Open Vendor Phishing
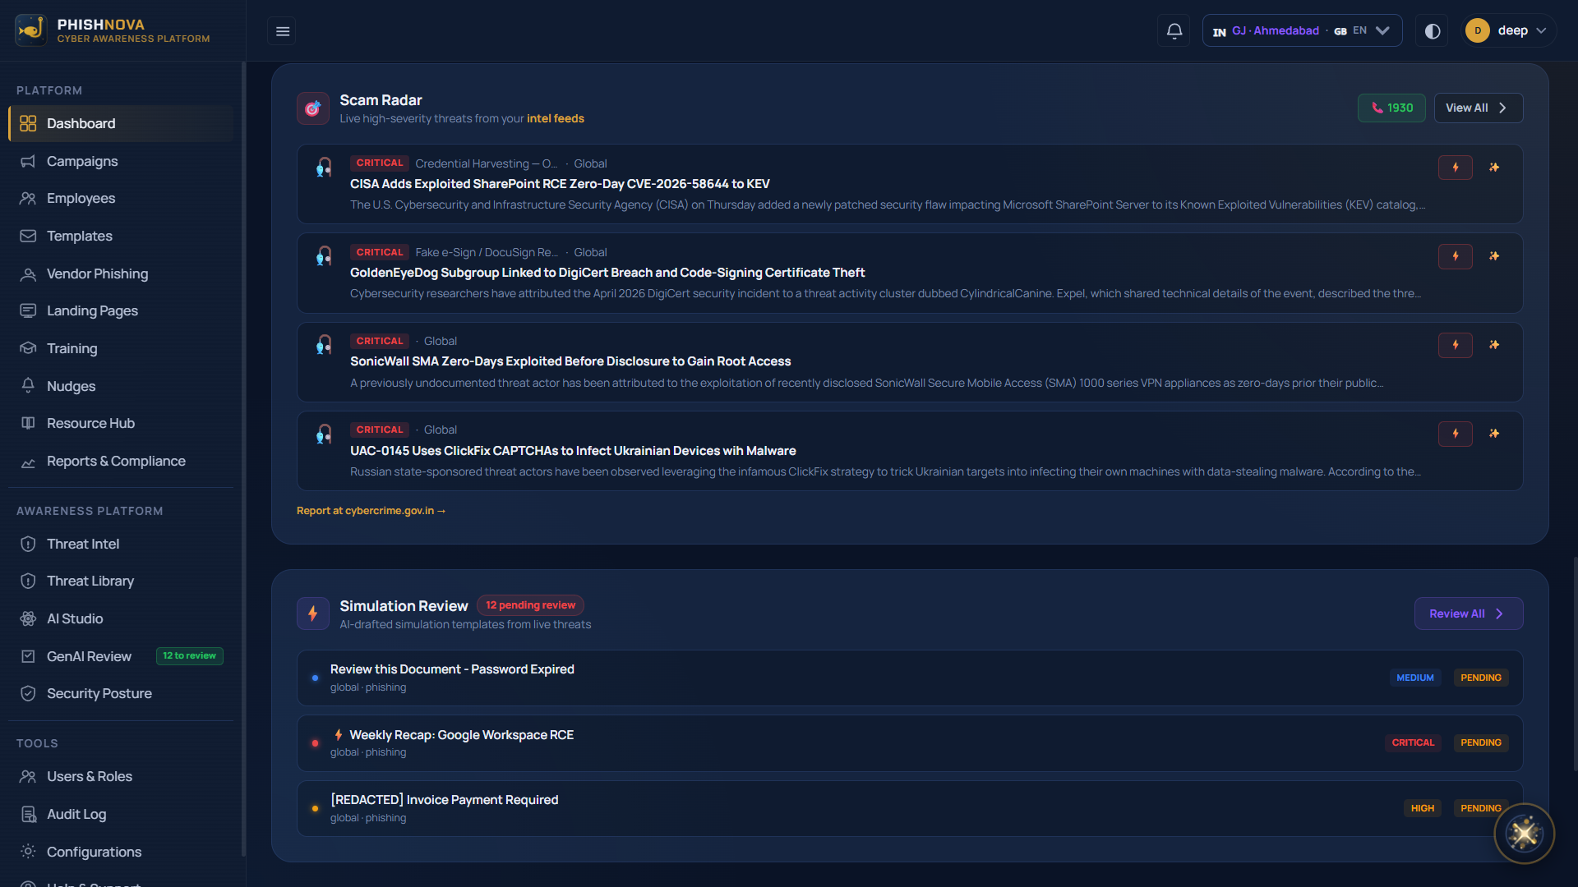The width and height of the screenshot is (1578, 887). (121, 273)
